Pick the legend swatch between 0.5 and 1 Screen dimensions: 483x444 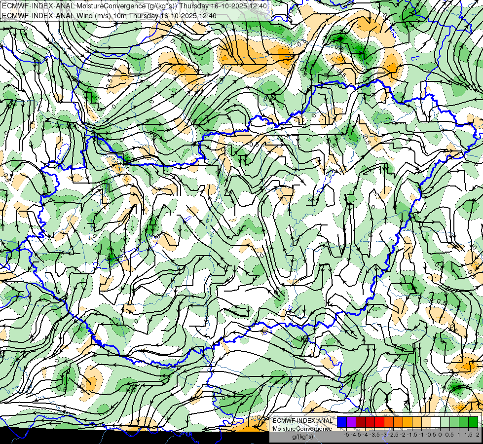click(454, 422)
